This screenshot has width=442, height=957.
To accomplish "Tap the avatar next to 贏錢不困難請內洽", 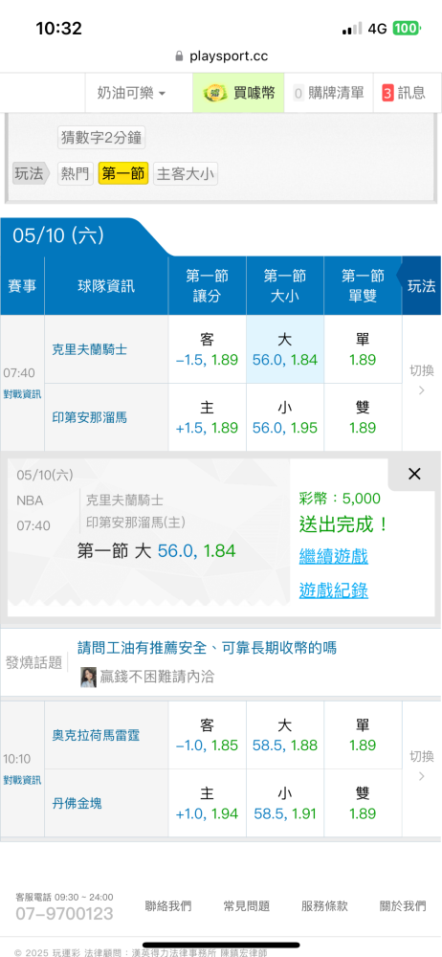I will pos(89,677).
